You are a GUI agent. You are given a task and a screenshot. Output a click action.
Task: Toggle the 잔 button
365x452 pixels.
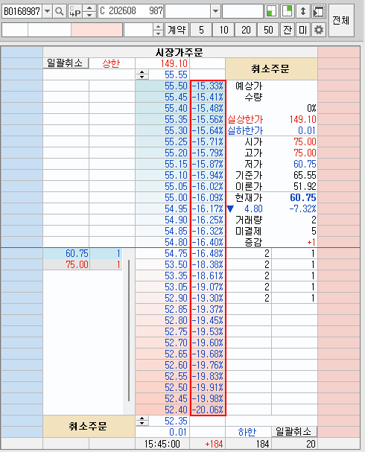point(287,30)
